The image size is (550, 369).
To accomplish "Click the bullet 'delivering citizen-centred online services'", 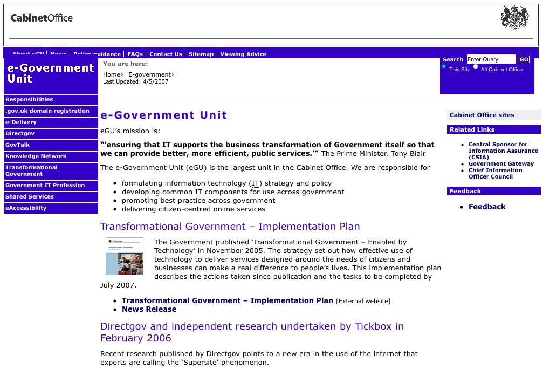I will click(193, 209).
